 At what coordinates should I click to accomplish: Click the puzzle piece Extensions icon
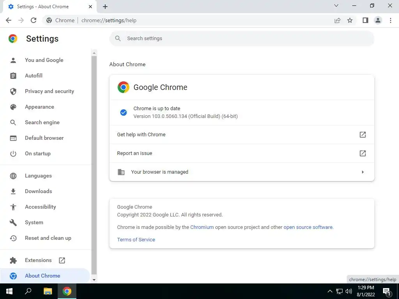click(x=13, y=260)
